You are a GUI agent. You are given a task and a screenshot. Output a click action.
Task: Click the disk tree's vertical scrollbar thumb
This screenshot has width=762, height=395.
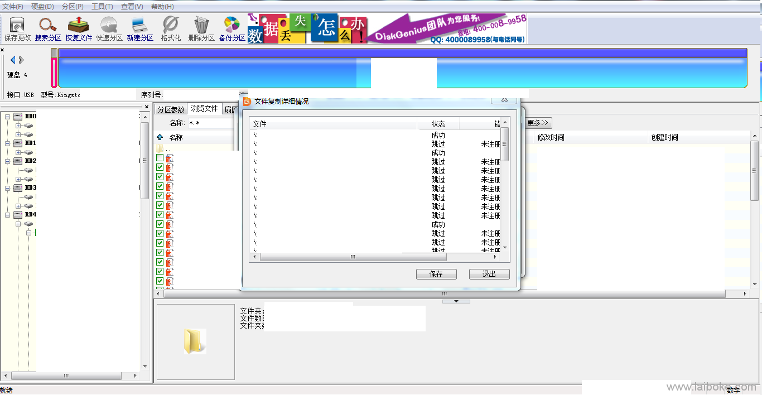[x=144, y=161]
